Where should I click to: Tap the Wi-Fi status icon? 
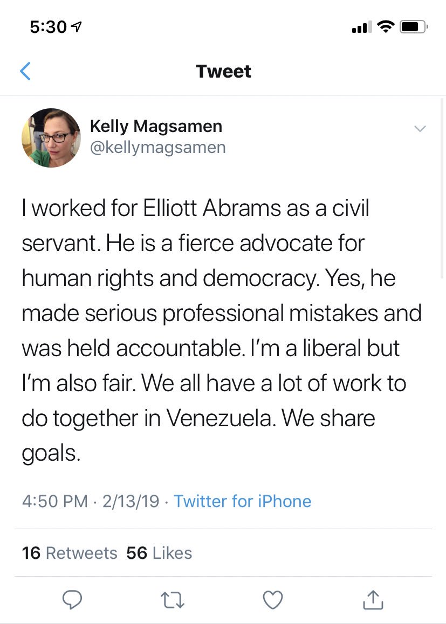385,27
